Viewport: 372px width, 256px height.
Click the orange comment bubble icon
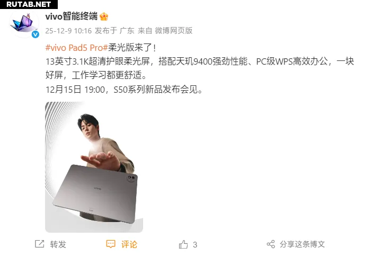tap(111, 244)
